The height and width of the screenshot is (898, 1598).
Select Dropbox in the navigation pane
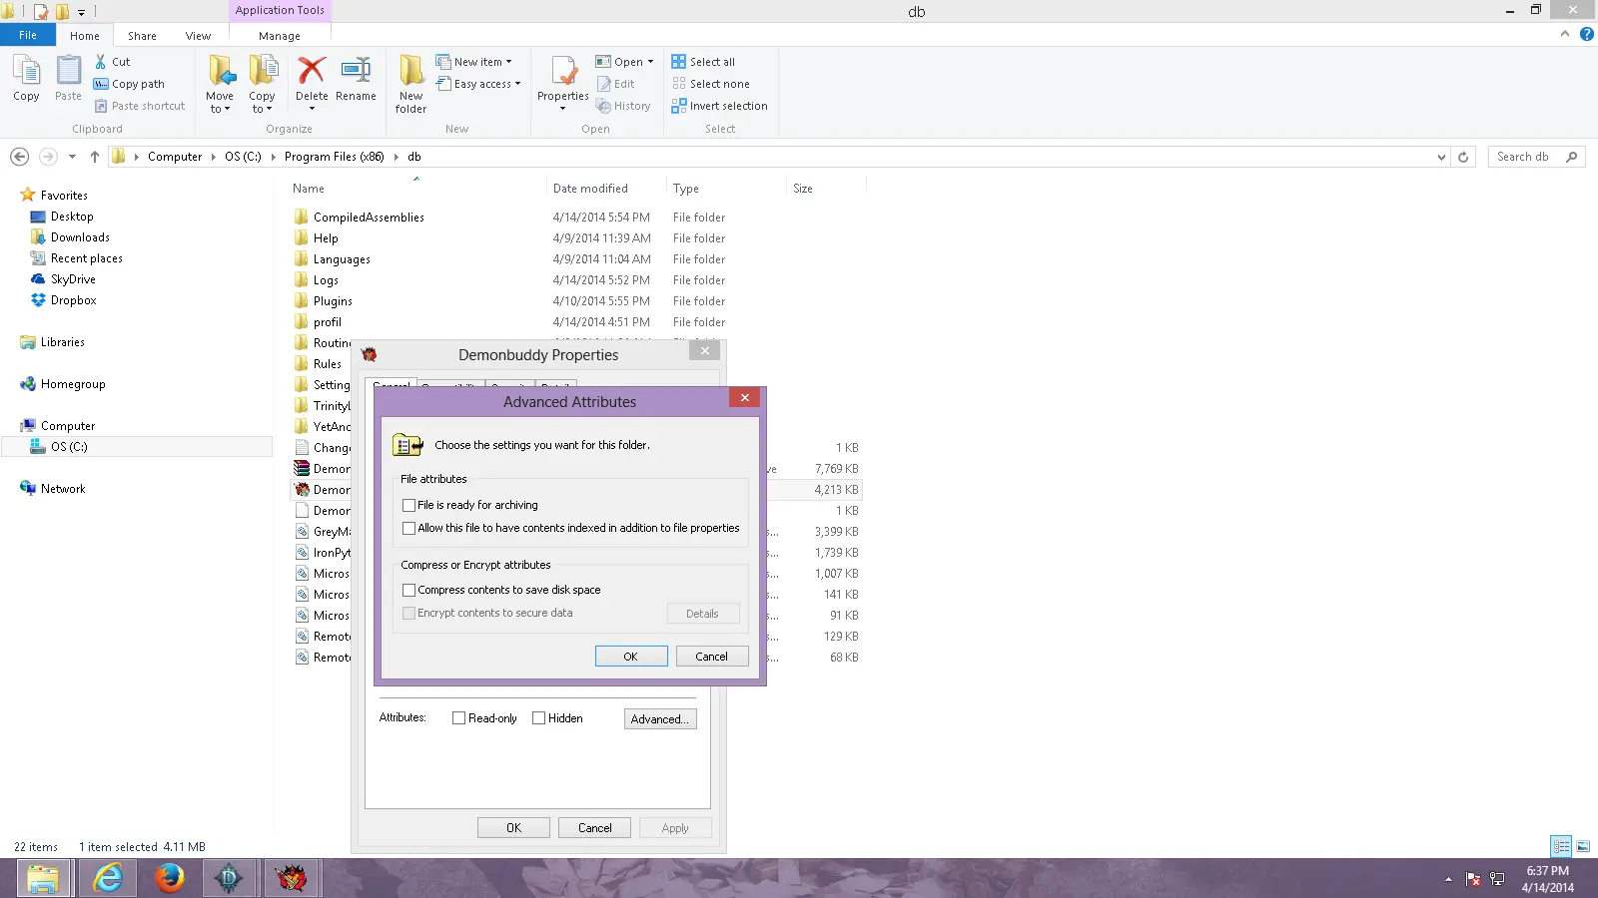click(74, 300)
